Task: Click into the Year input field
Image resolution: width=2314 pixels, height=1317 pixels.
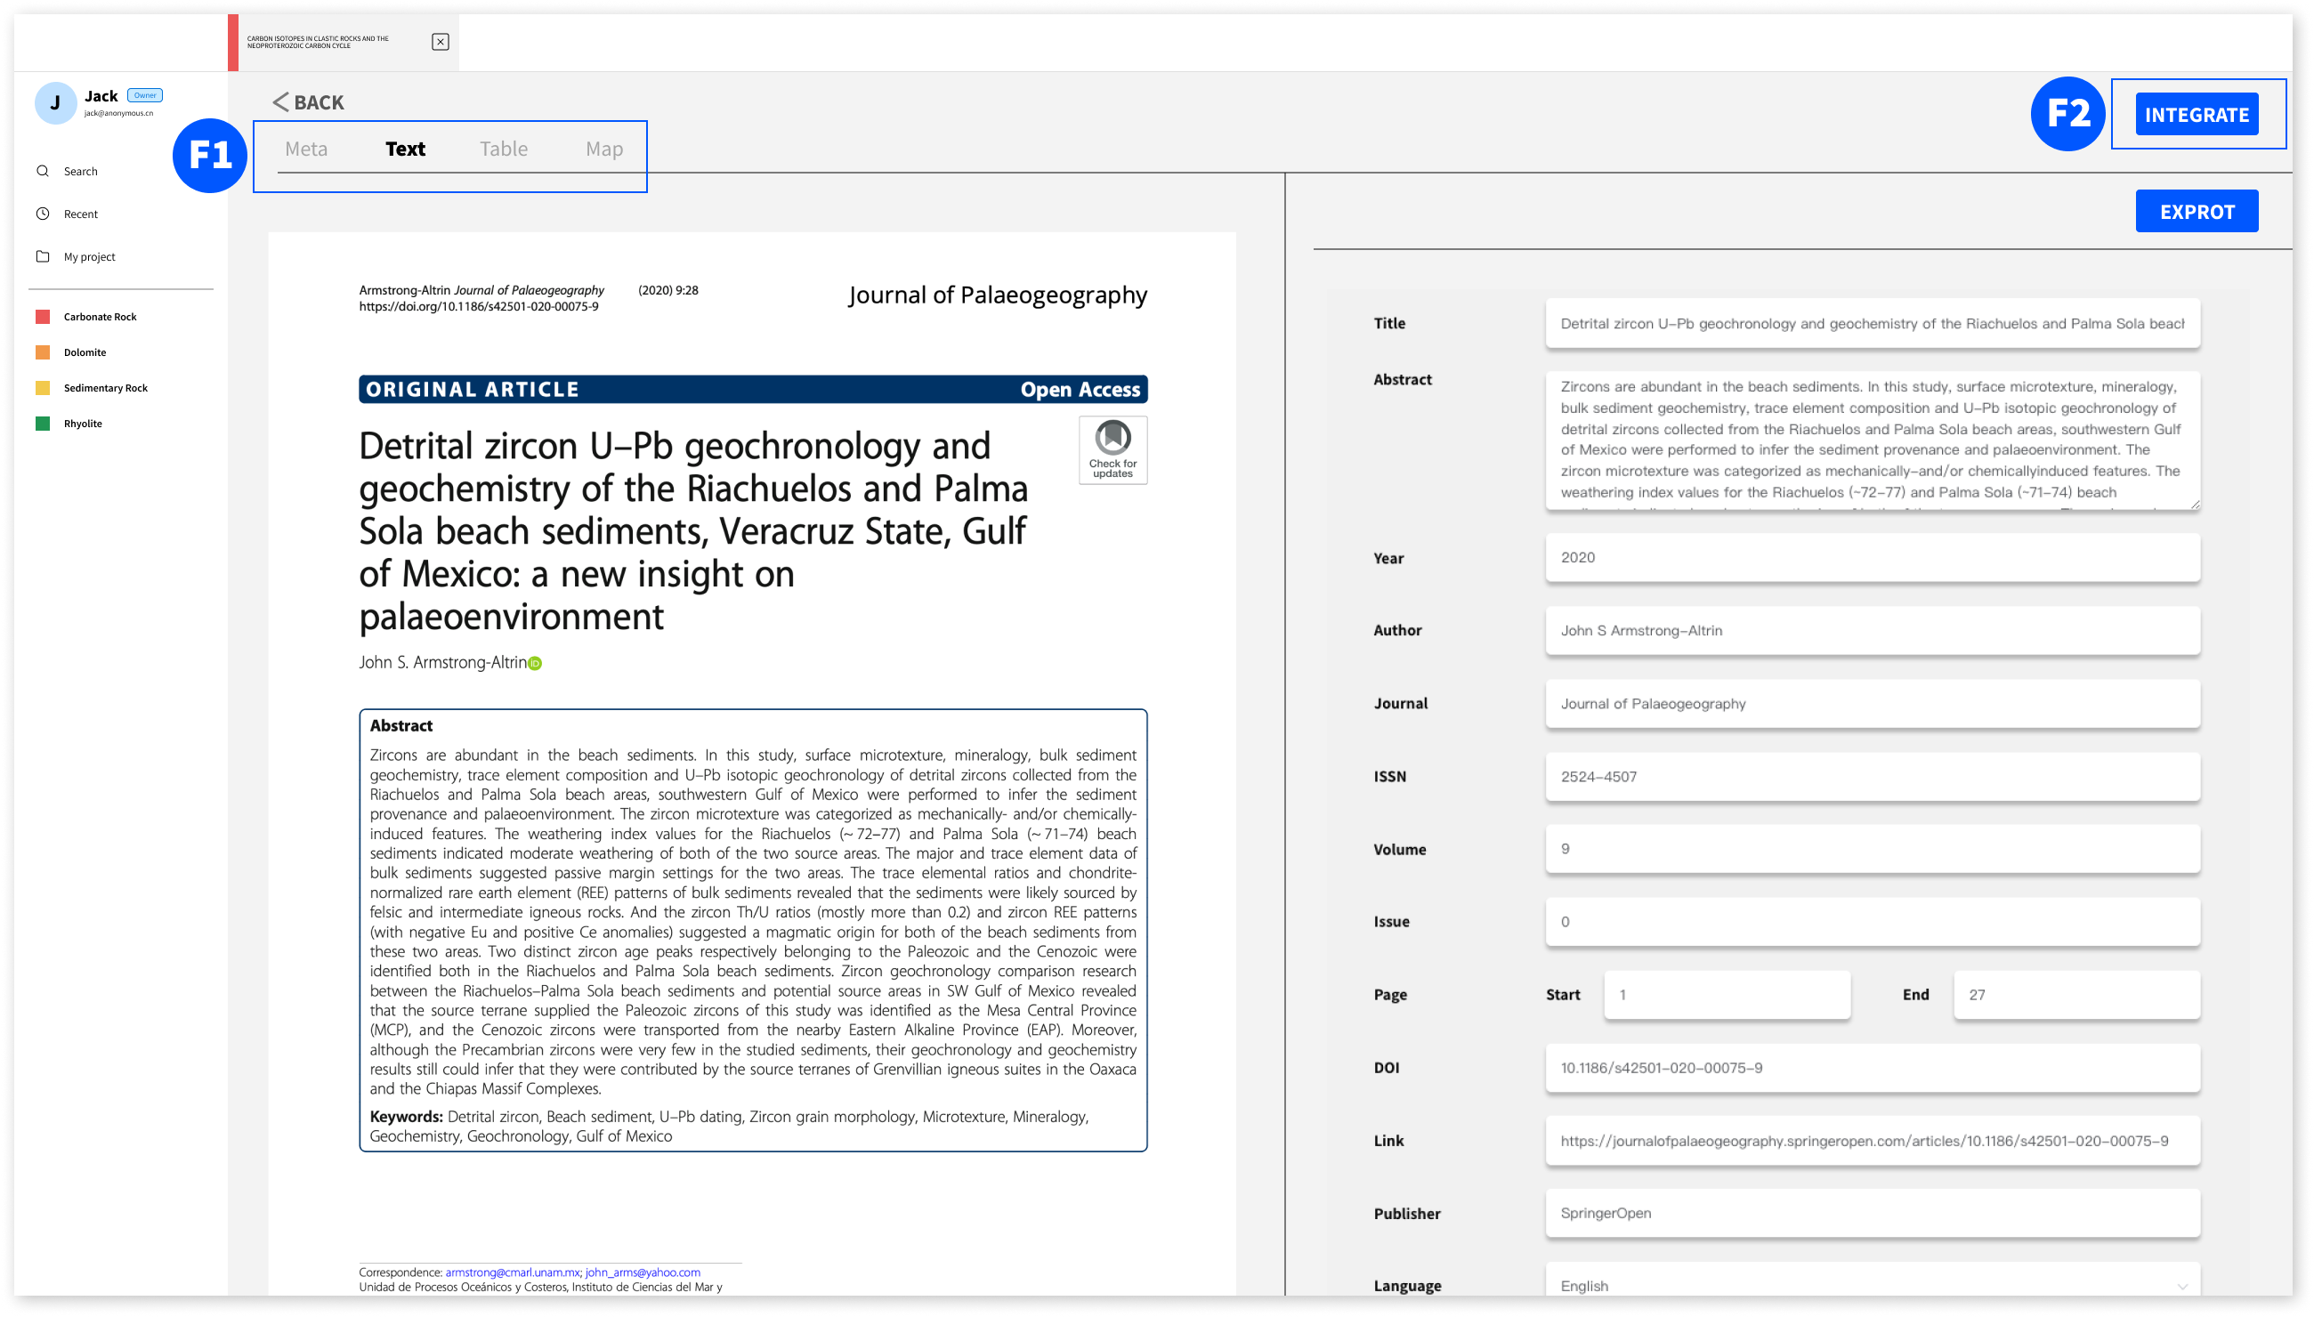Action: point(1872,557)
